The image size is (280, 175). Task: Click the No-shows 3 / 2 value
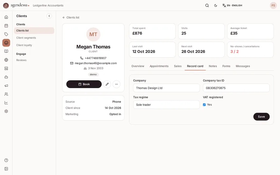pos(235,52)
